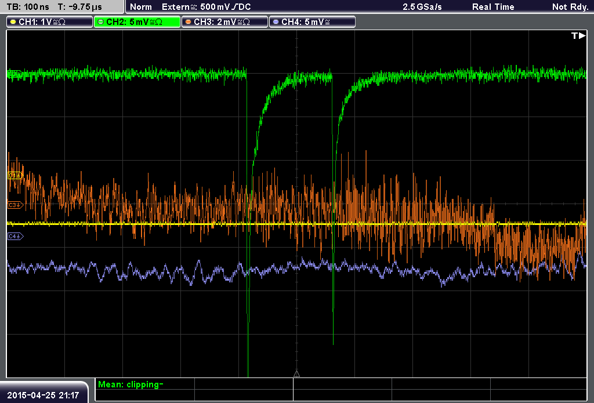Click the 2.5 GSa/s sample rate readout
Screen dimensions: 594x403
pyautogui.click(x=422, y=7)
